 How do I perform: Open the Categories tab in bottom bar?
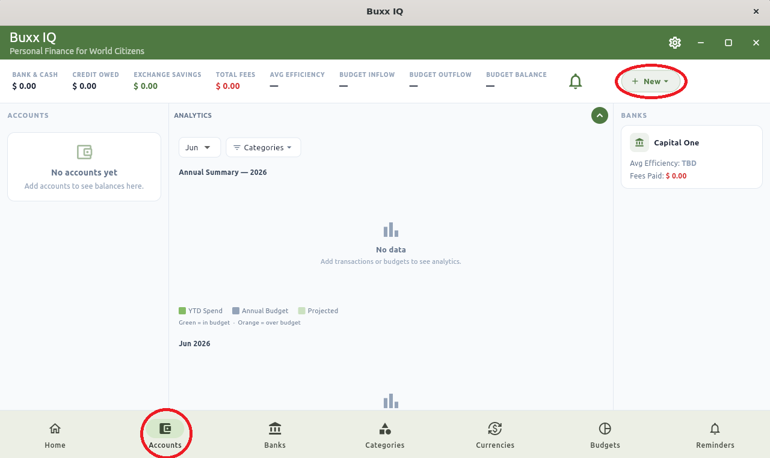point(385,436)
